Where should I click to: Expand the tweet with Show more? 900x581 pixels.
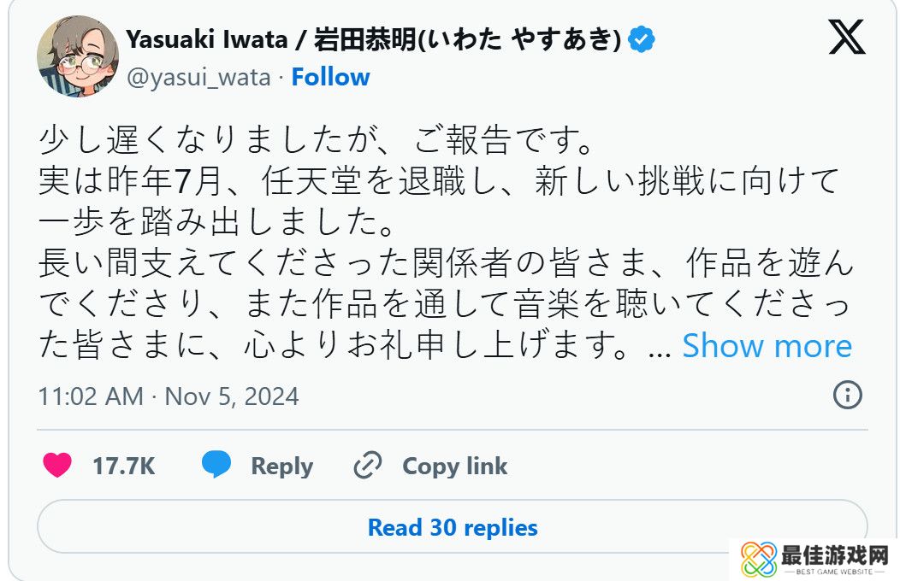pos(767,346)
